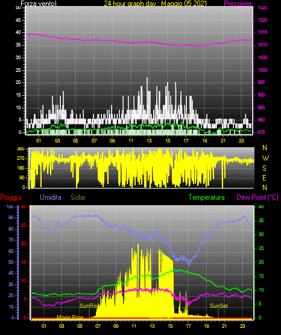Click the green '40' temperature axis value
281x335 pixels.
coord(261,206)
